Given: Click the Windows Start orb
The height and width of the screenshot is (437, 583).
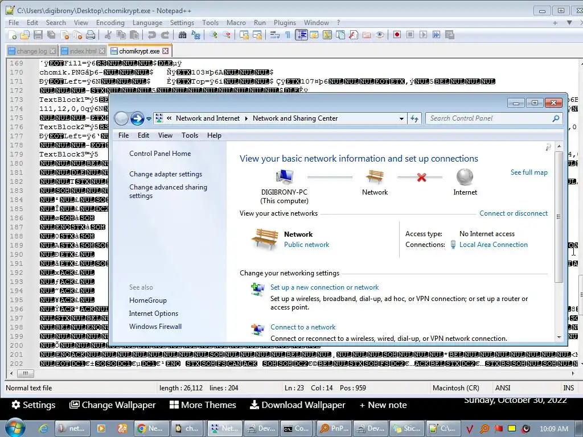Looking at the screenshot, I should point(15,428).
